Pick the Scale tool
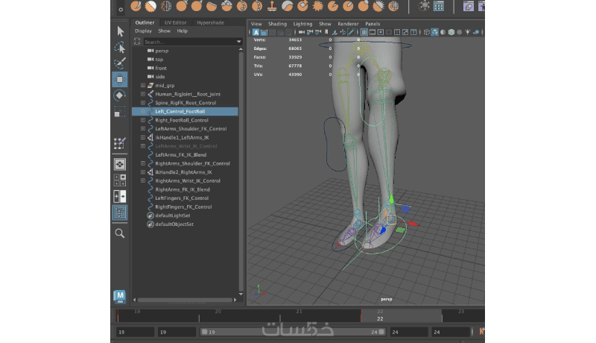The width and height of the screenshot is (596, 343). tap(119, 113)
